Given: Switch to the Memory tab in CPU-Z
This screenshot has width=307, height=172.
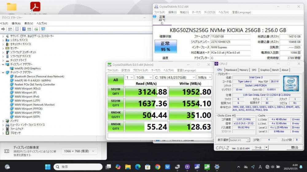Looking at the screenshot, I should tap(243, 70).
